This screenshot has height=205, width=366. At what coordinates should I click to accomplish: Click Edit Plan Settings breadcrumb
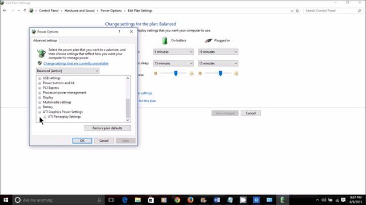pos(140,11)
